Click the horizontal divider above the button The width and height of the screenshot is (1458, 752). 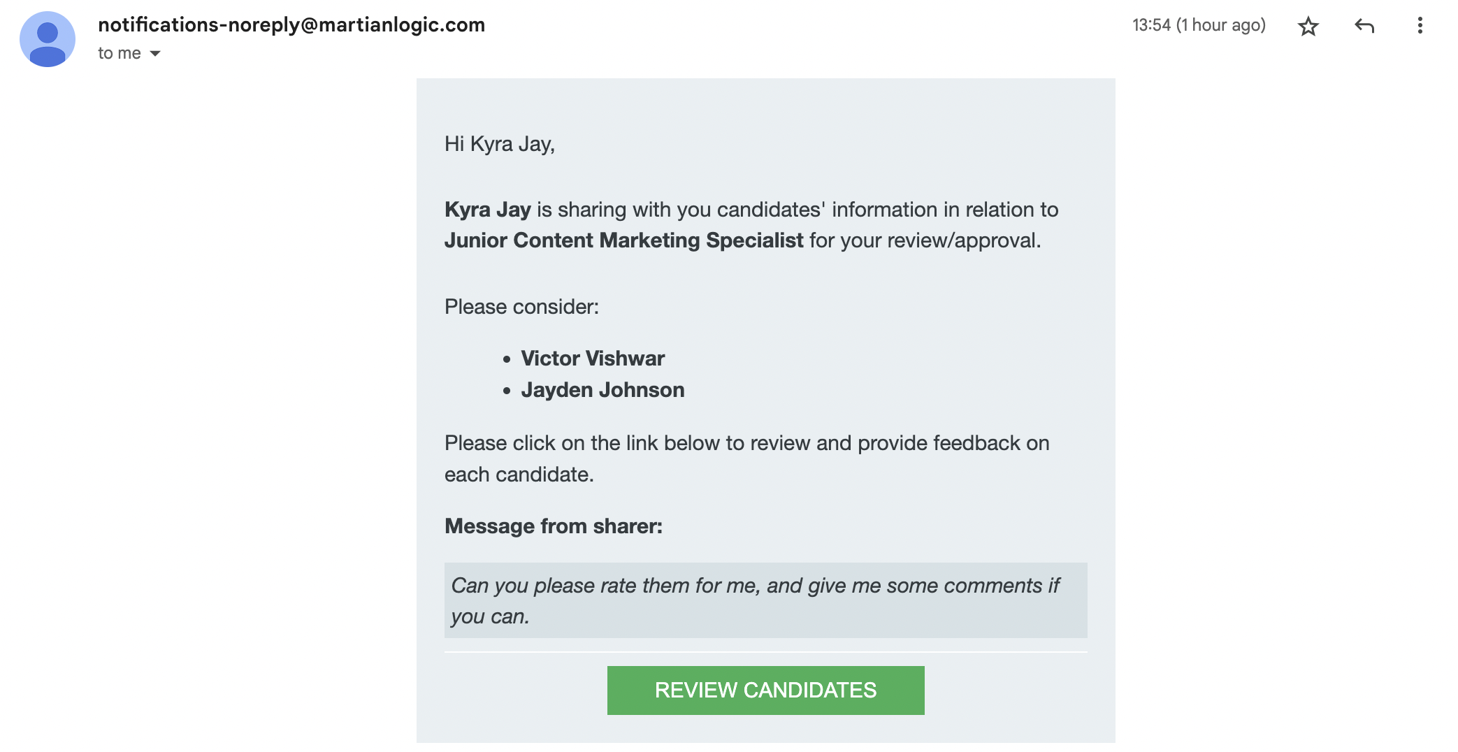[765, 652]
